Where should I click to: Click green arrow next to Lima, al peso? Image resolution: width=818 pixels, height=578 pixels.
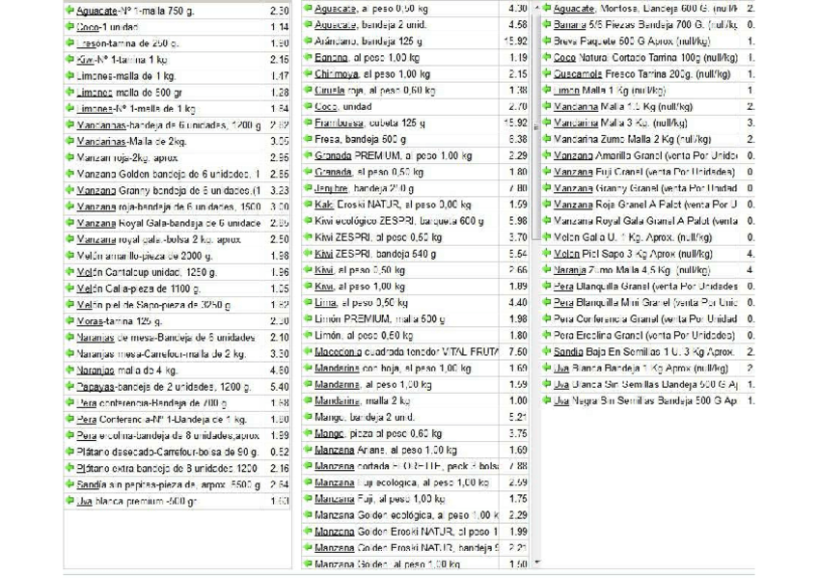(308, 302)
